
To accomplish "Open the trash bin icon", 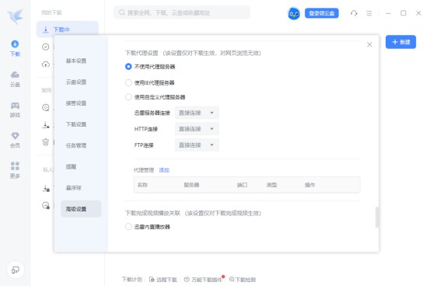I will click(46, 142).
